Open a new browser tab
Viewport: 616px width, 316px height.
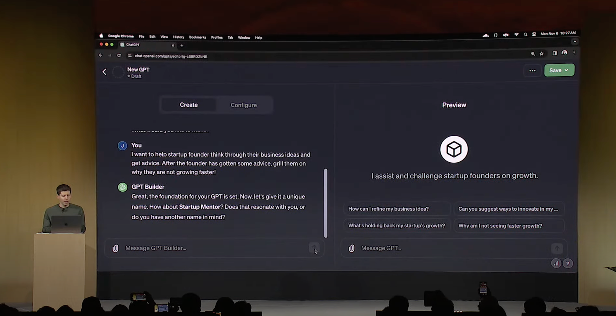tap(182, 46)
